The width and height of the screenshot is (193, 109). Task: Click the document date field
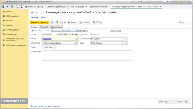[x=67, y=35]
